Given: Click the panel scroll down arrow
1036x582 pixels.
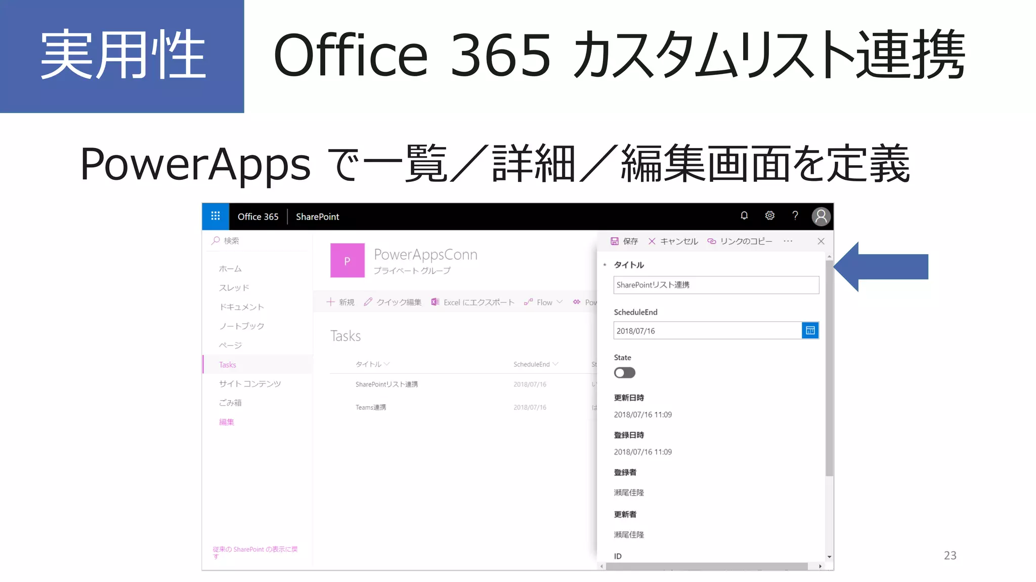Looking at the screenshot, I should [x=829, y=557].
